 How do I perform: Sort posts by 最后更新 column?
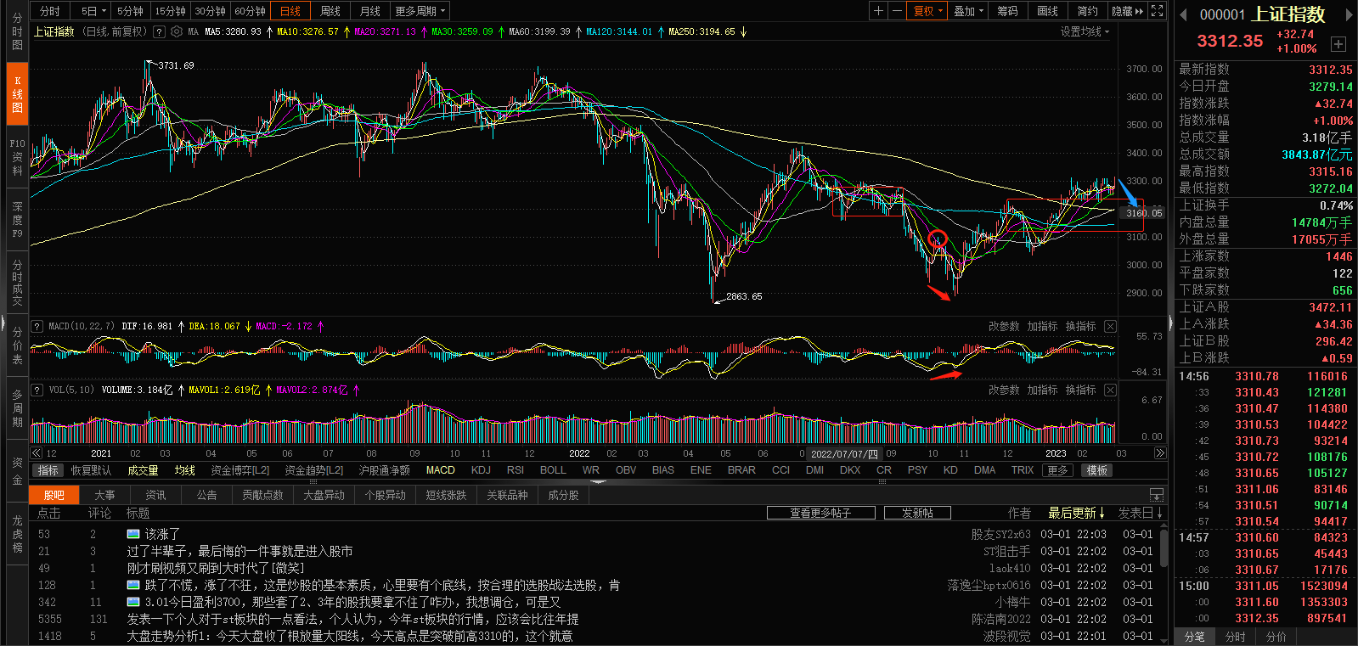1076,513
